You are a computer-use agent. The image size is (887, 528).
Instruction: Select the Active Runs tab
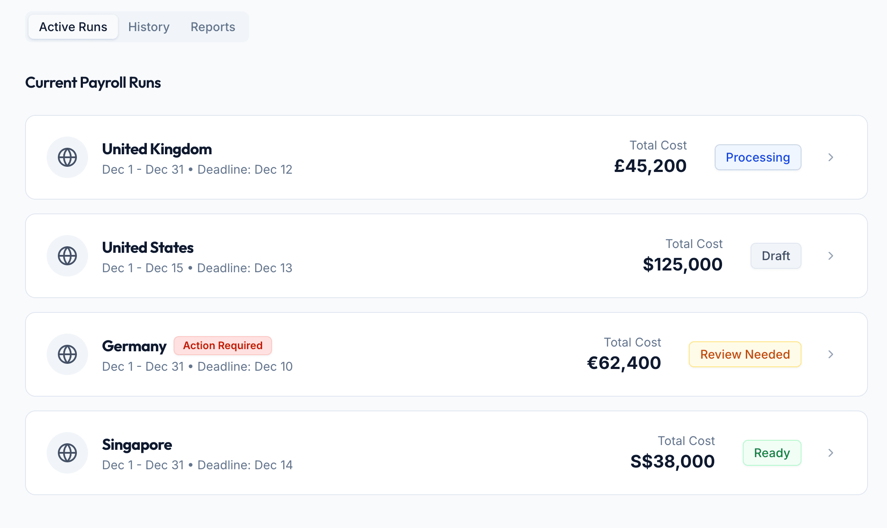73,26
